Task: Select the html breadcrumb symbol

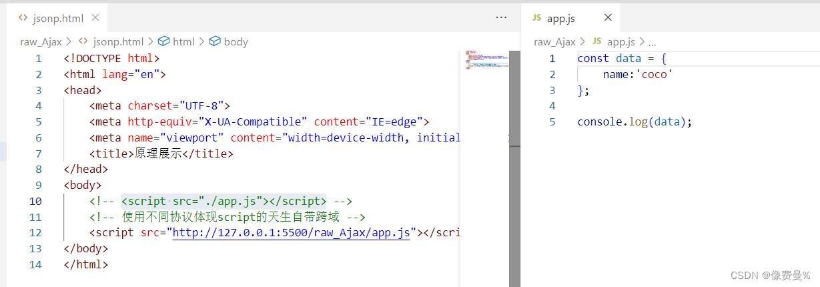Action: click(183, 41)
